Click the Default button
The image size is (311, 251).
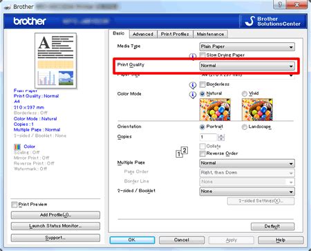click(x=272, y=226)
